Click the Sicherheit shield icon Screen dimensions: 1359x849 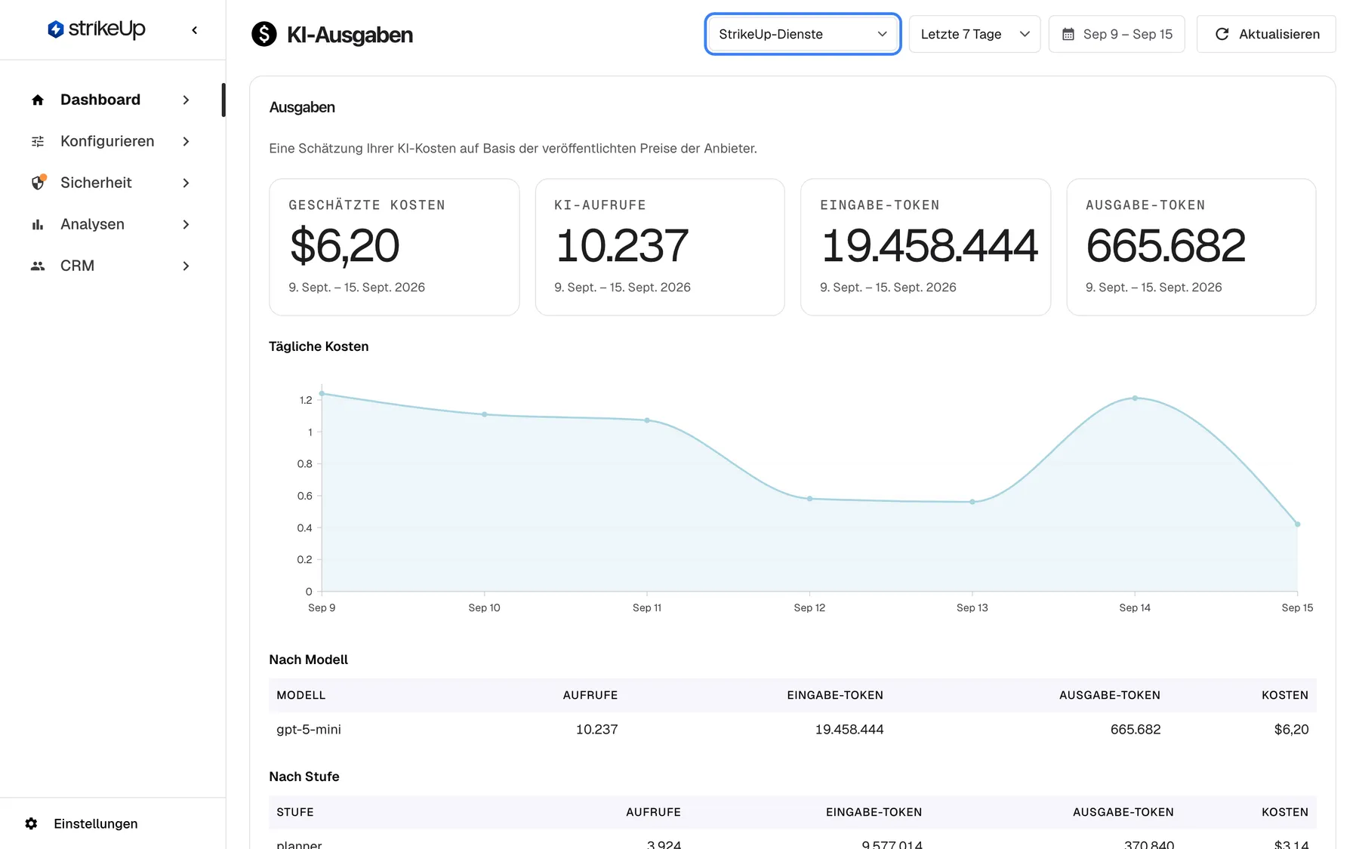point(38,183)
